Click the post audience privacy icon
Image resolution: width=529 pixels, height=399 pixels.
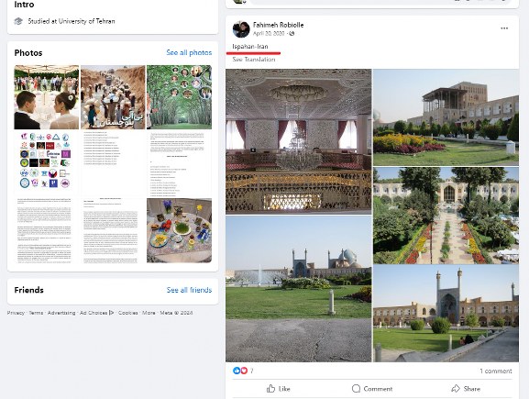pyautogui.click(x=292, y=33)
